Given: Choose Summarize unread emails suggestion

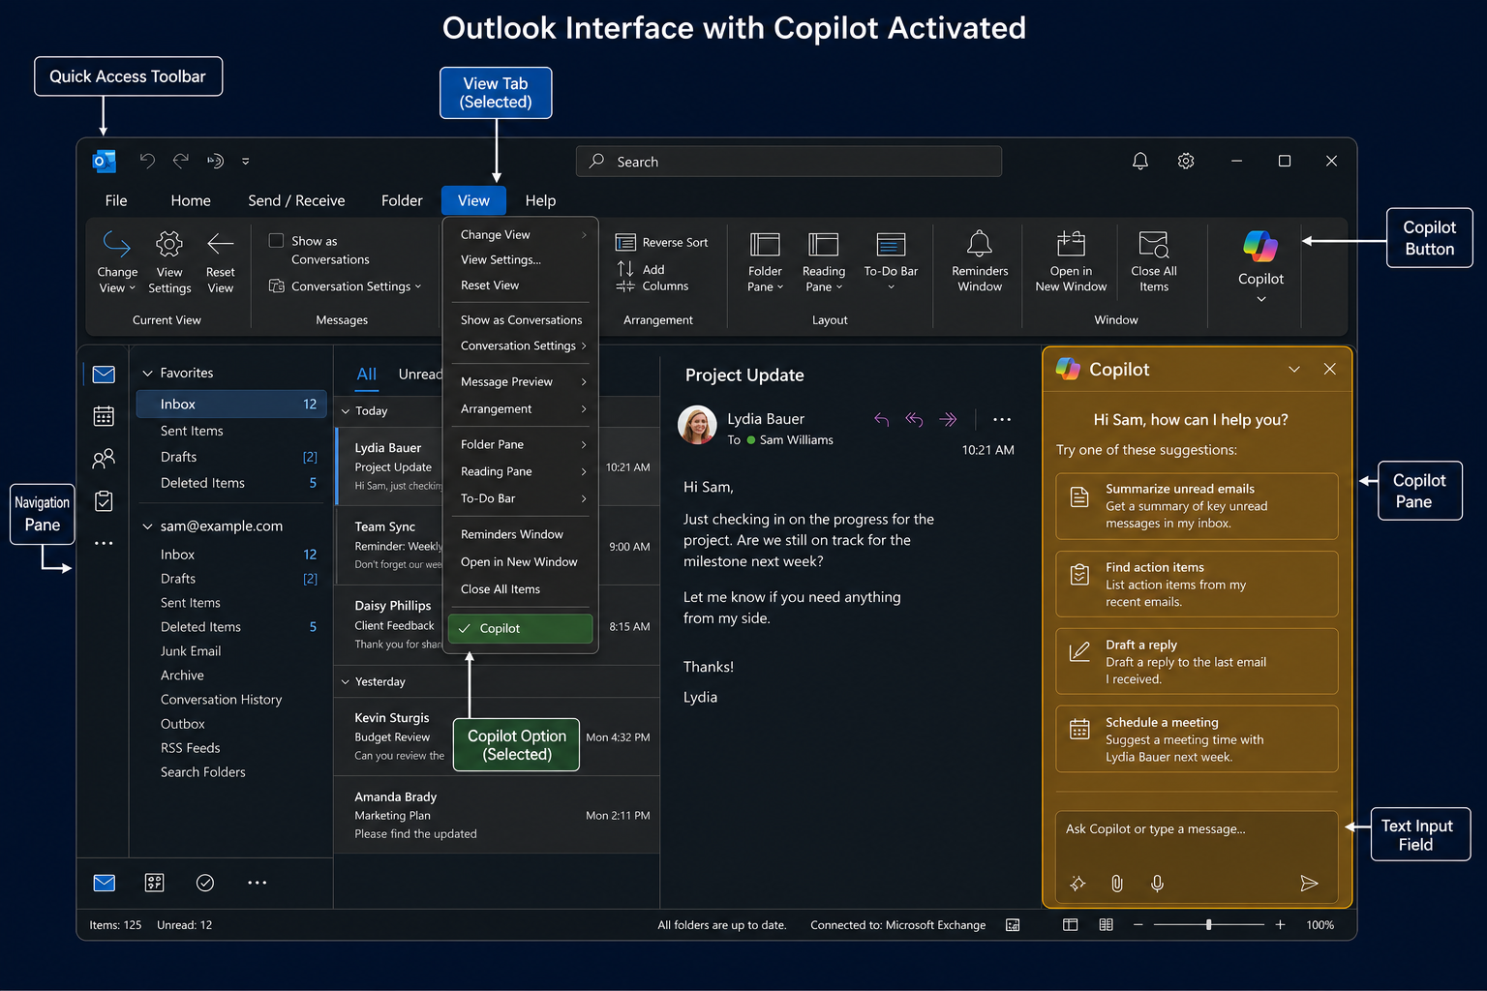Looking at the screenshot, I should (x=1197, y=506).
